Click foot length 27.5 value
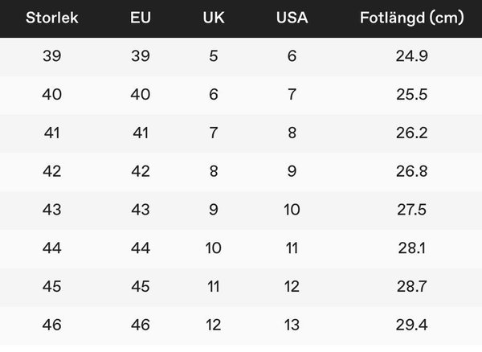Screen dimensions: 482x352 (x=412, y=210)
